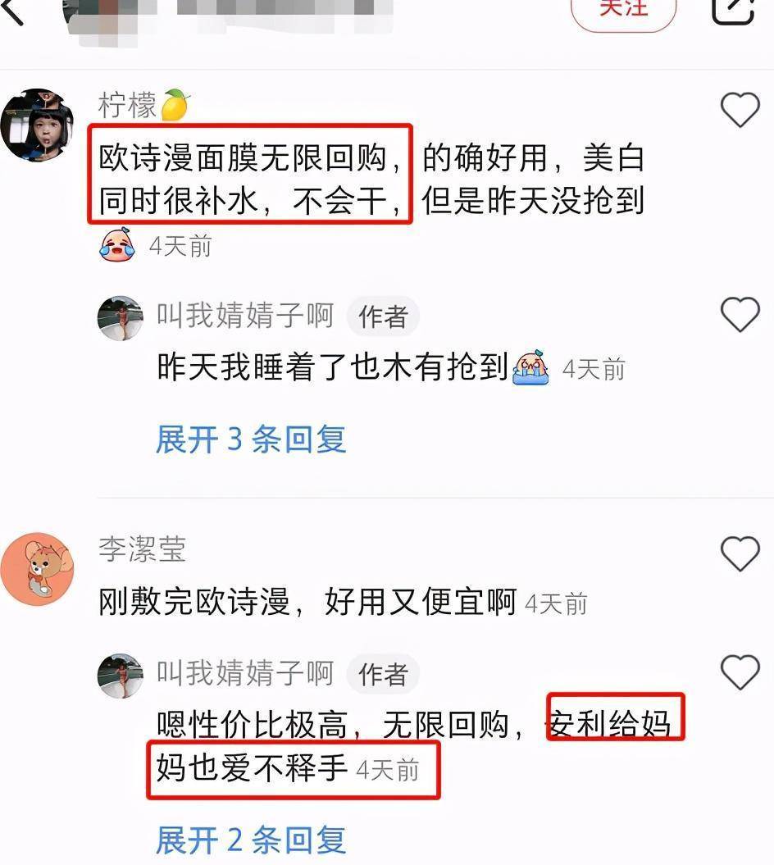Select comment text 刚敷完欧诗漫，好用又便宜啊
Screen dimensions: 774x865
307,601
